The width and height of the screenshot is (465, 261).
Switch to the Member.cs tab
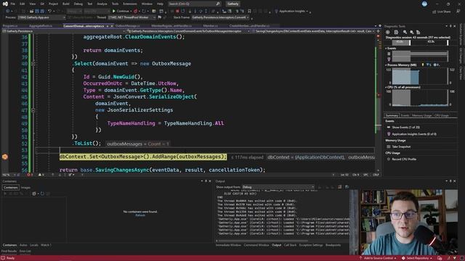[211, 26]
